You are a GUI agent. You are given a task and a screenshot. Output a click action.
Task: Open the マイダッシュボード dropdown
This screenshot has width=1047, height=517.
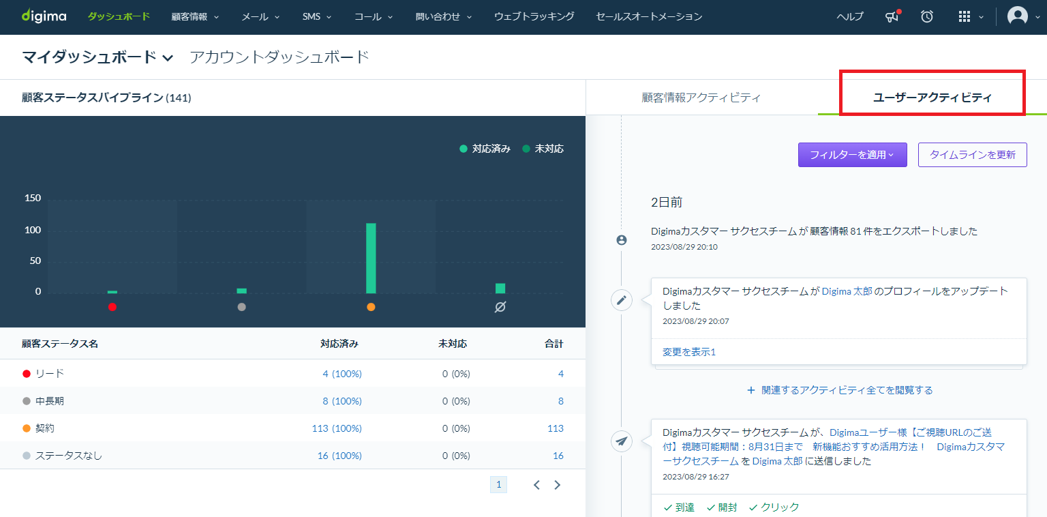(x=97, y=57)
